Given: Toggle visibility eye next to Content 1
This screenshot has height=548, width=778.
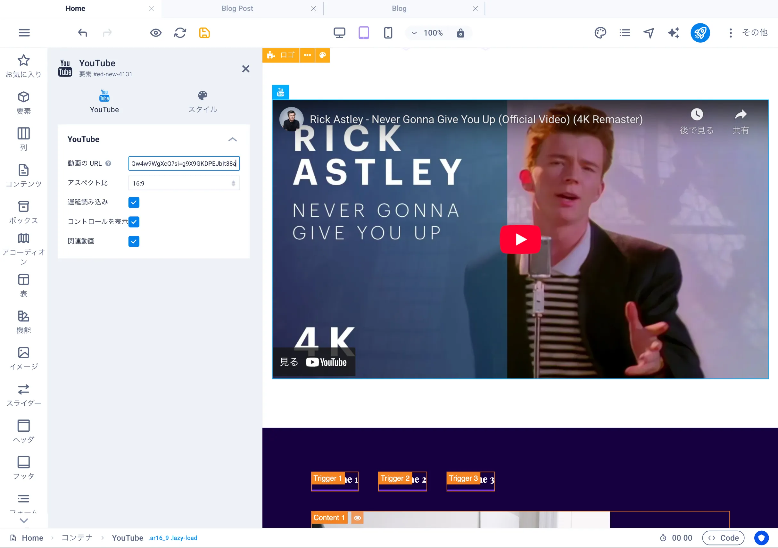Looking at the screenshot, I should coord(357,518).
